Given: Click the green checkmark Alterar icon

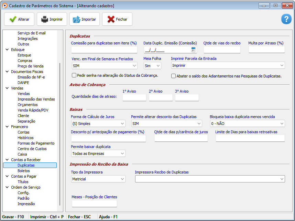Looking at the screenshot, I should pos(13,19).
